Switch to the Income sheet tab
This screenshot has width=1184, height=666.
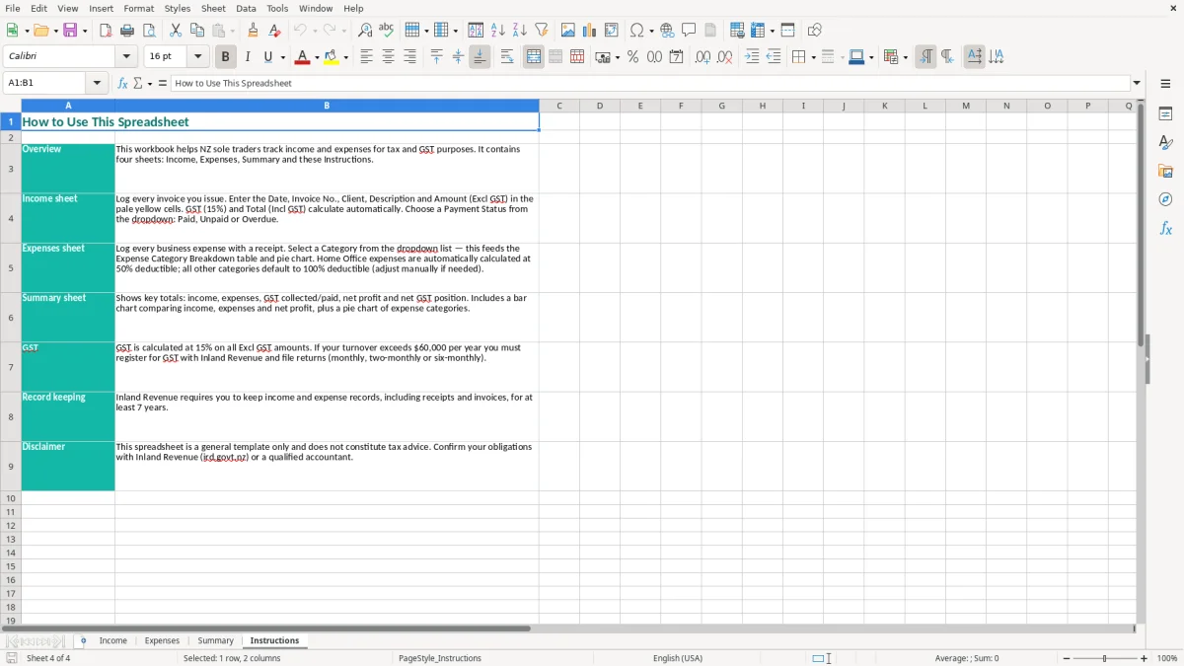pyautogui.click(x=113, y=640)
